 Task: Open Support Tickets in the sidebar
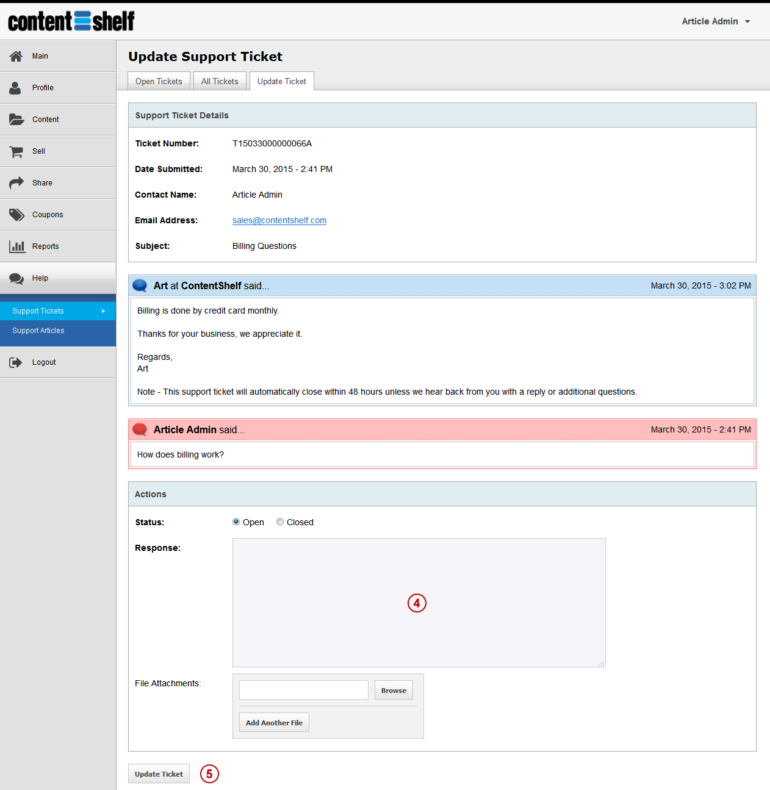pos(58,311)
